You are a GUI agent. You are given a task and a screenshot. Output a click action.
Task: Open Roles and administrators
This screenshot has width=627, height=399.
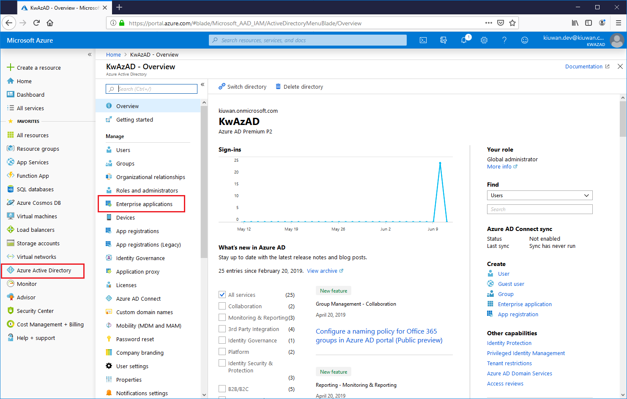(x=147, y=190)
